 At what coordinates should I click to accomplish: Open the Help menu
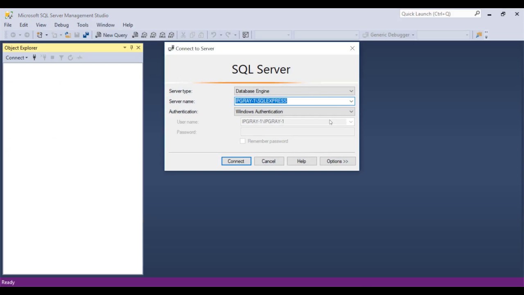[x=128, y=25]
